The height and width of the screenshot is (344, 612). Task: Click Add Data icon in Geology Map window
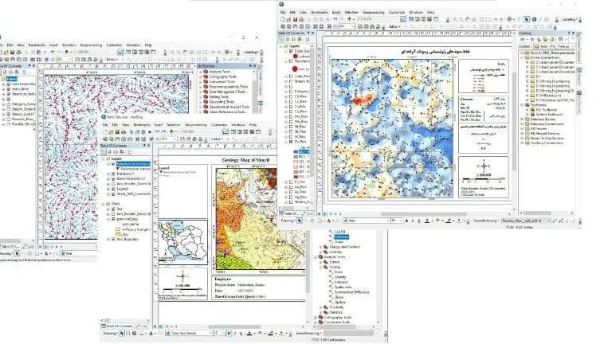171,132
